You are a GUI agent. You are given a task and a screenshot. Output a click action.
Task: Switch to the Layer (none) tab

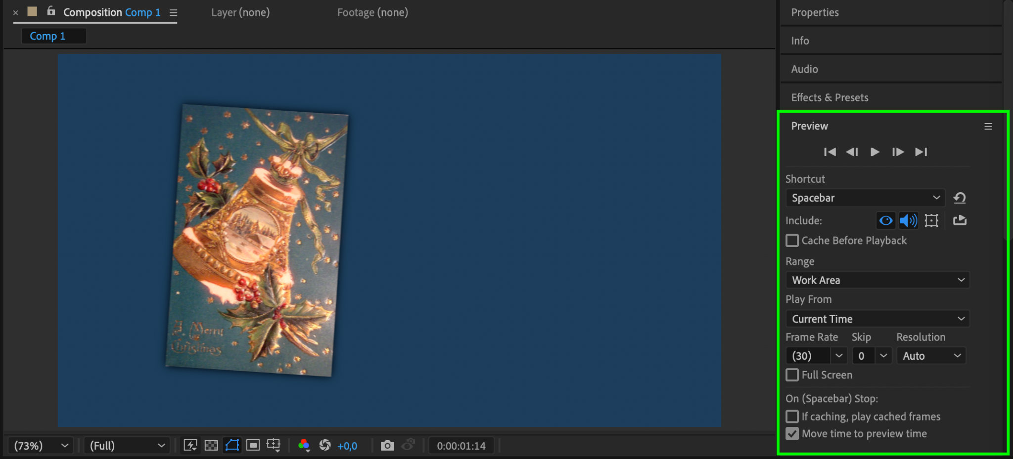pyautogui.click(x=240, y=12)
